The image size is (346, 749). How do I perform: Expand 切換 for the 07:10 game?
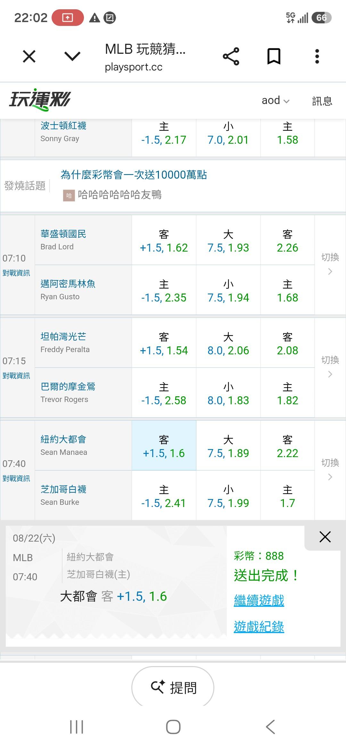[330, 264]
